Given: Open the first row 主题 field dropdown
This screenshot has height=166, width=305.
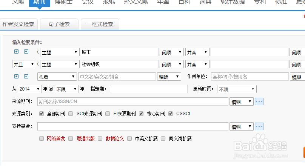Looking at the screenshot, I should click(60, 52).
